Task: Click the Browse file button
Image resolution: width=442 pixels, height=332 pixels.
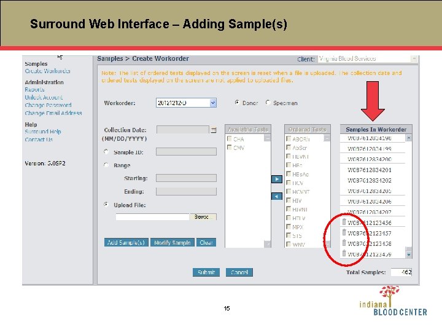Action: tap(203, 217)
